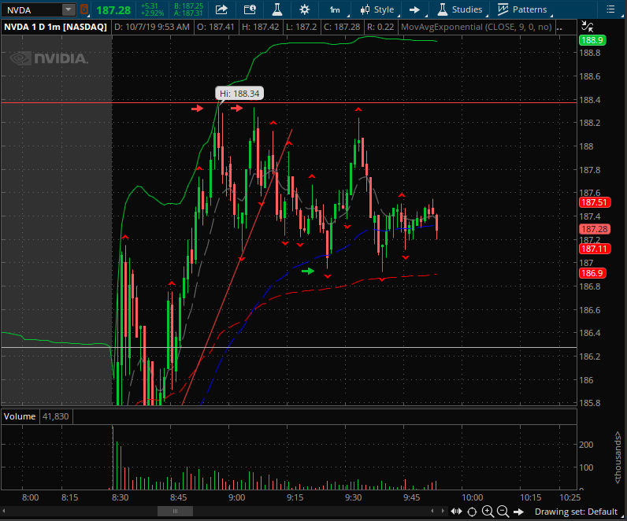Open the quote details info icon
Viewport: 627px width, 521px height.
pos(250,9)
